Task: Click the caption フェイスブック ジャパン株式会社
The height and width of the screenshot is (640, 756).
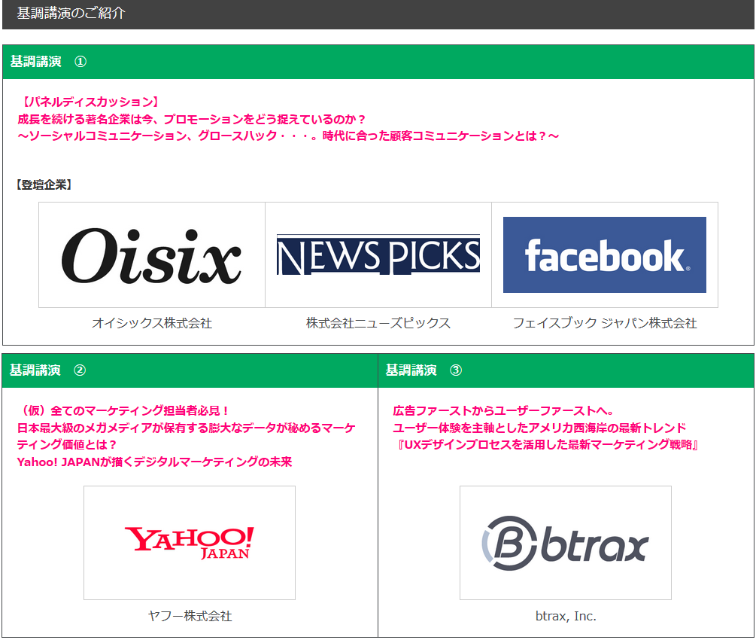Action: pyautogui.click(x=605, y=323)
